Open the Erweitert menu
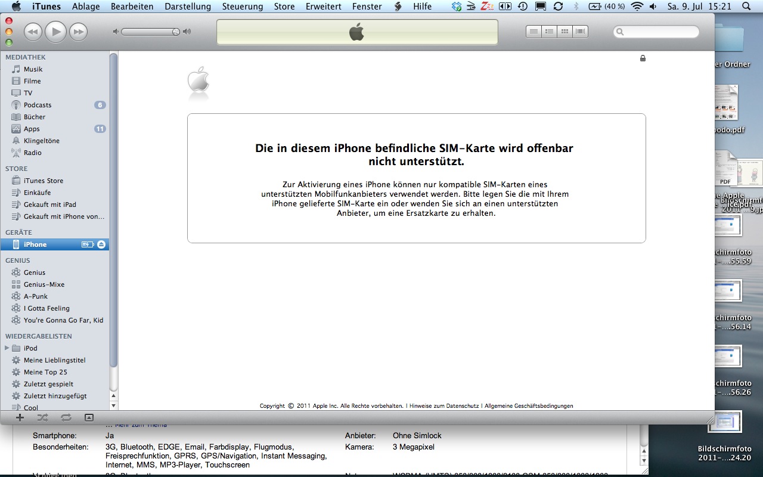763x477 pixels. pos(324,7)
